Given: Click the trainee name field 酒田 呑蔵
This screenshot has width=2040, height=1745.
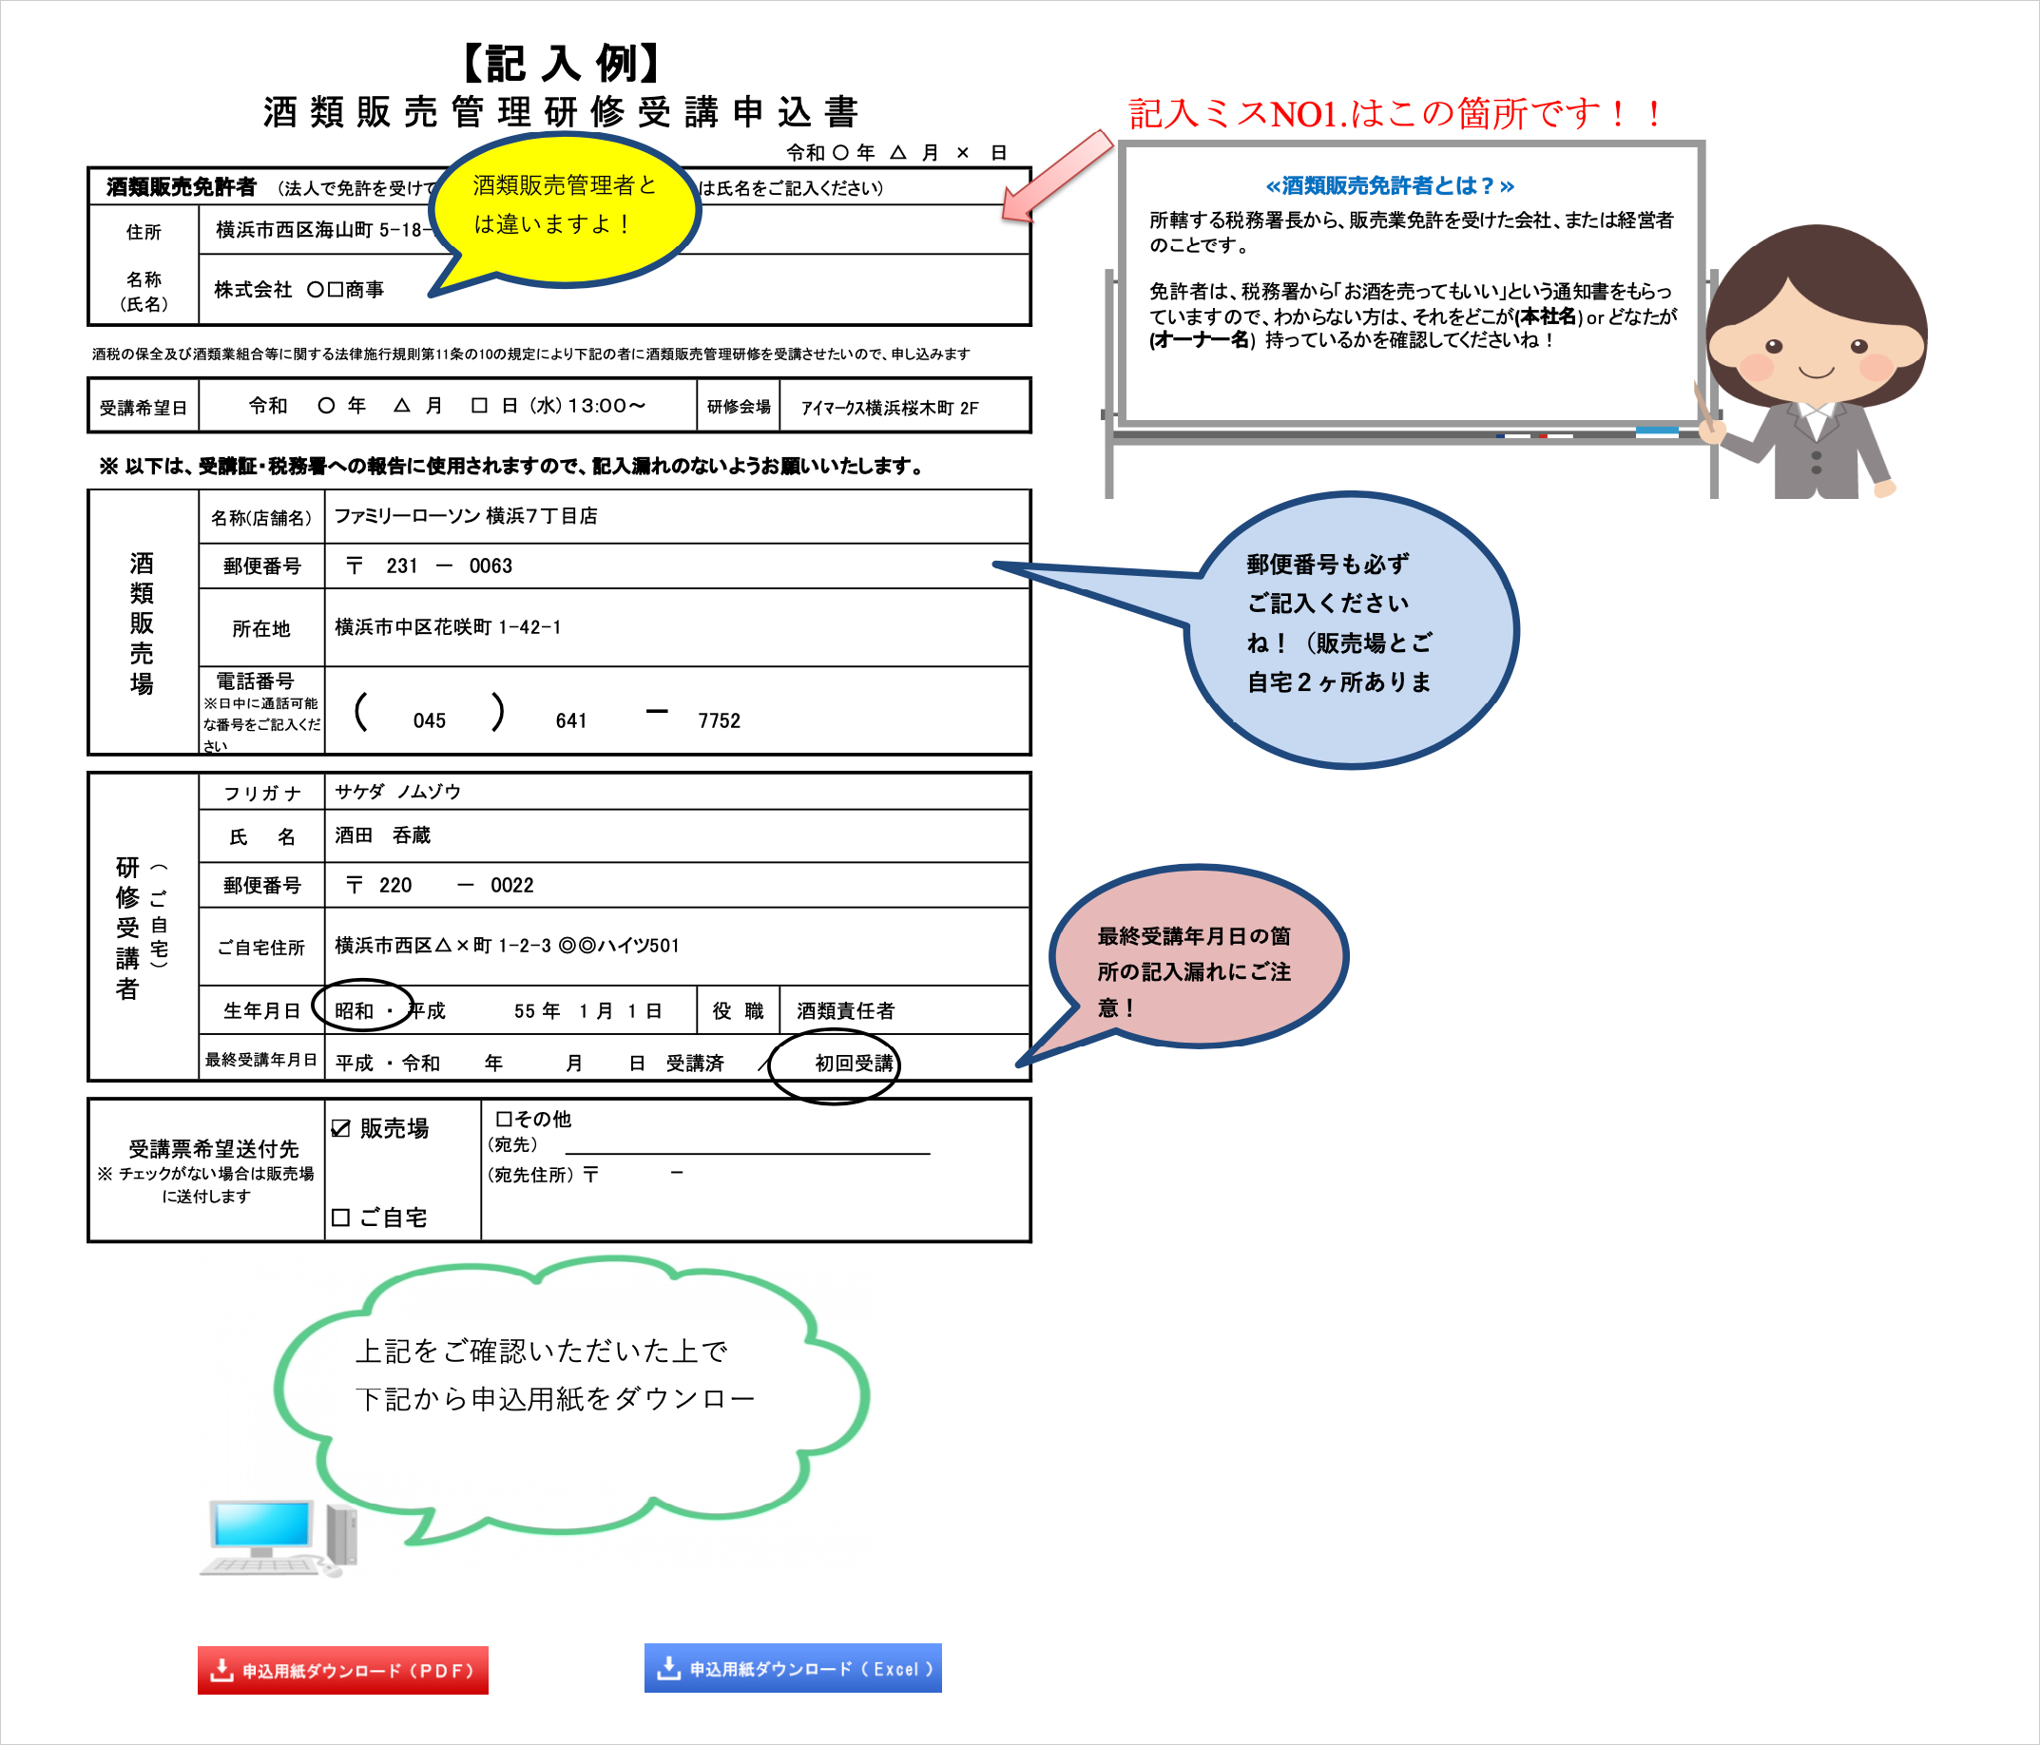Looking at the screenshot, I should 382,835.
